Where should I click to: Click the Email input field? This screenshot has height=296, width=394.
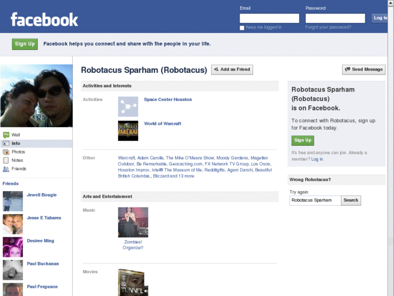click(x=269, y=18)
